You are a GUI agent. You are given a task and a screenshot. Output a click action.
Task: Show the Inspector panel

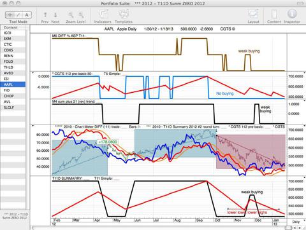(292, 16)
